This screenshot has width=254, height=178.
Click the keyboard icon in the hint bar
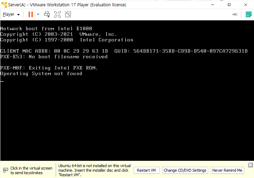pos(6,170)
